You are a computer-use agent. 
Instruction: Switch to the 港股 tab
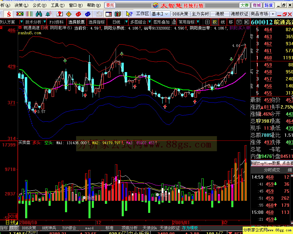pos(220,14)
